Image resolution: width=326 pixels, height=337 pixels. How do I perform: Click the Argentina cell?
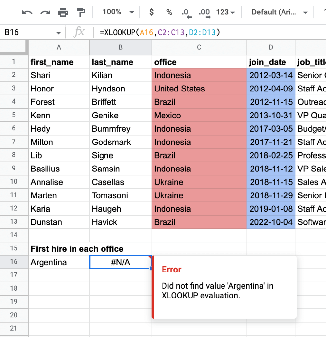point(59,262)
